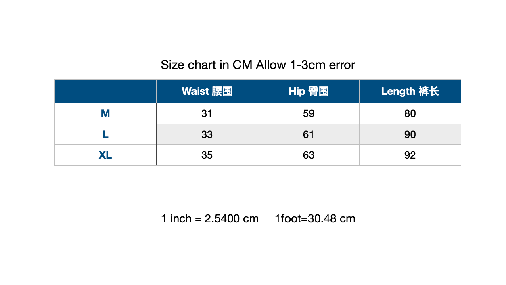Select the XL size row label
Screen dimensions: 506x285
pos(105,155)
